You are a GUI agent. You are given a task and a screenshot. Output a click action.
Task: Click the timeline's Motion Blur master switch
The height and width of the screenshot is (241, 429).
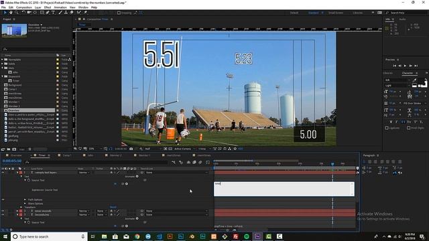200,162
